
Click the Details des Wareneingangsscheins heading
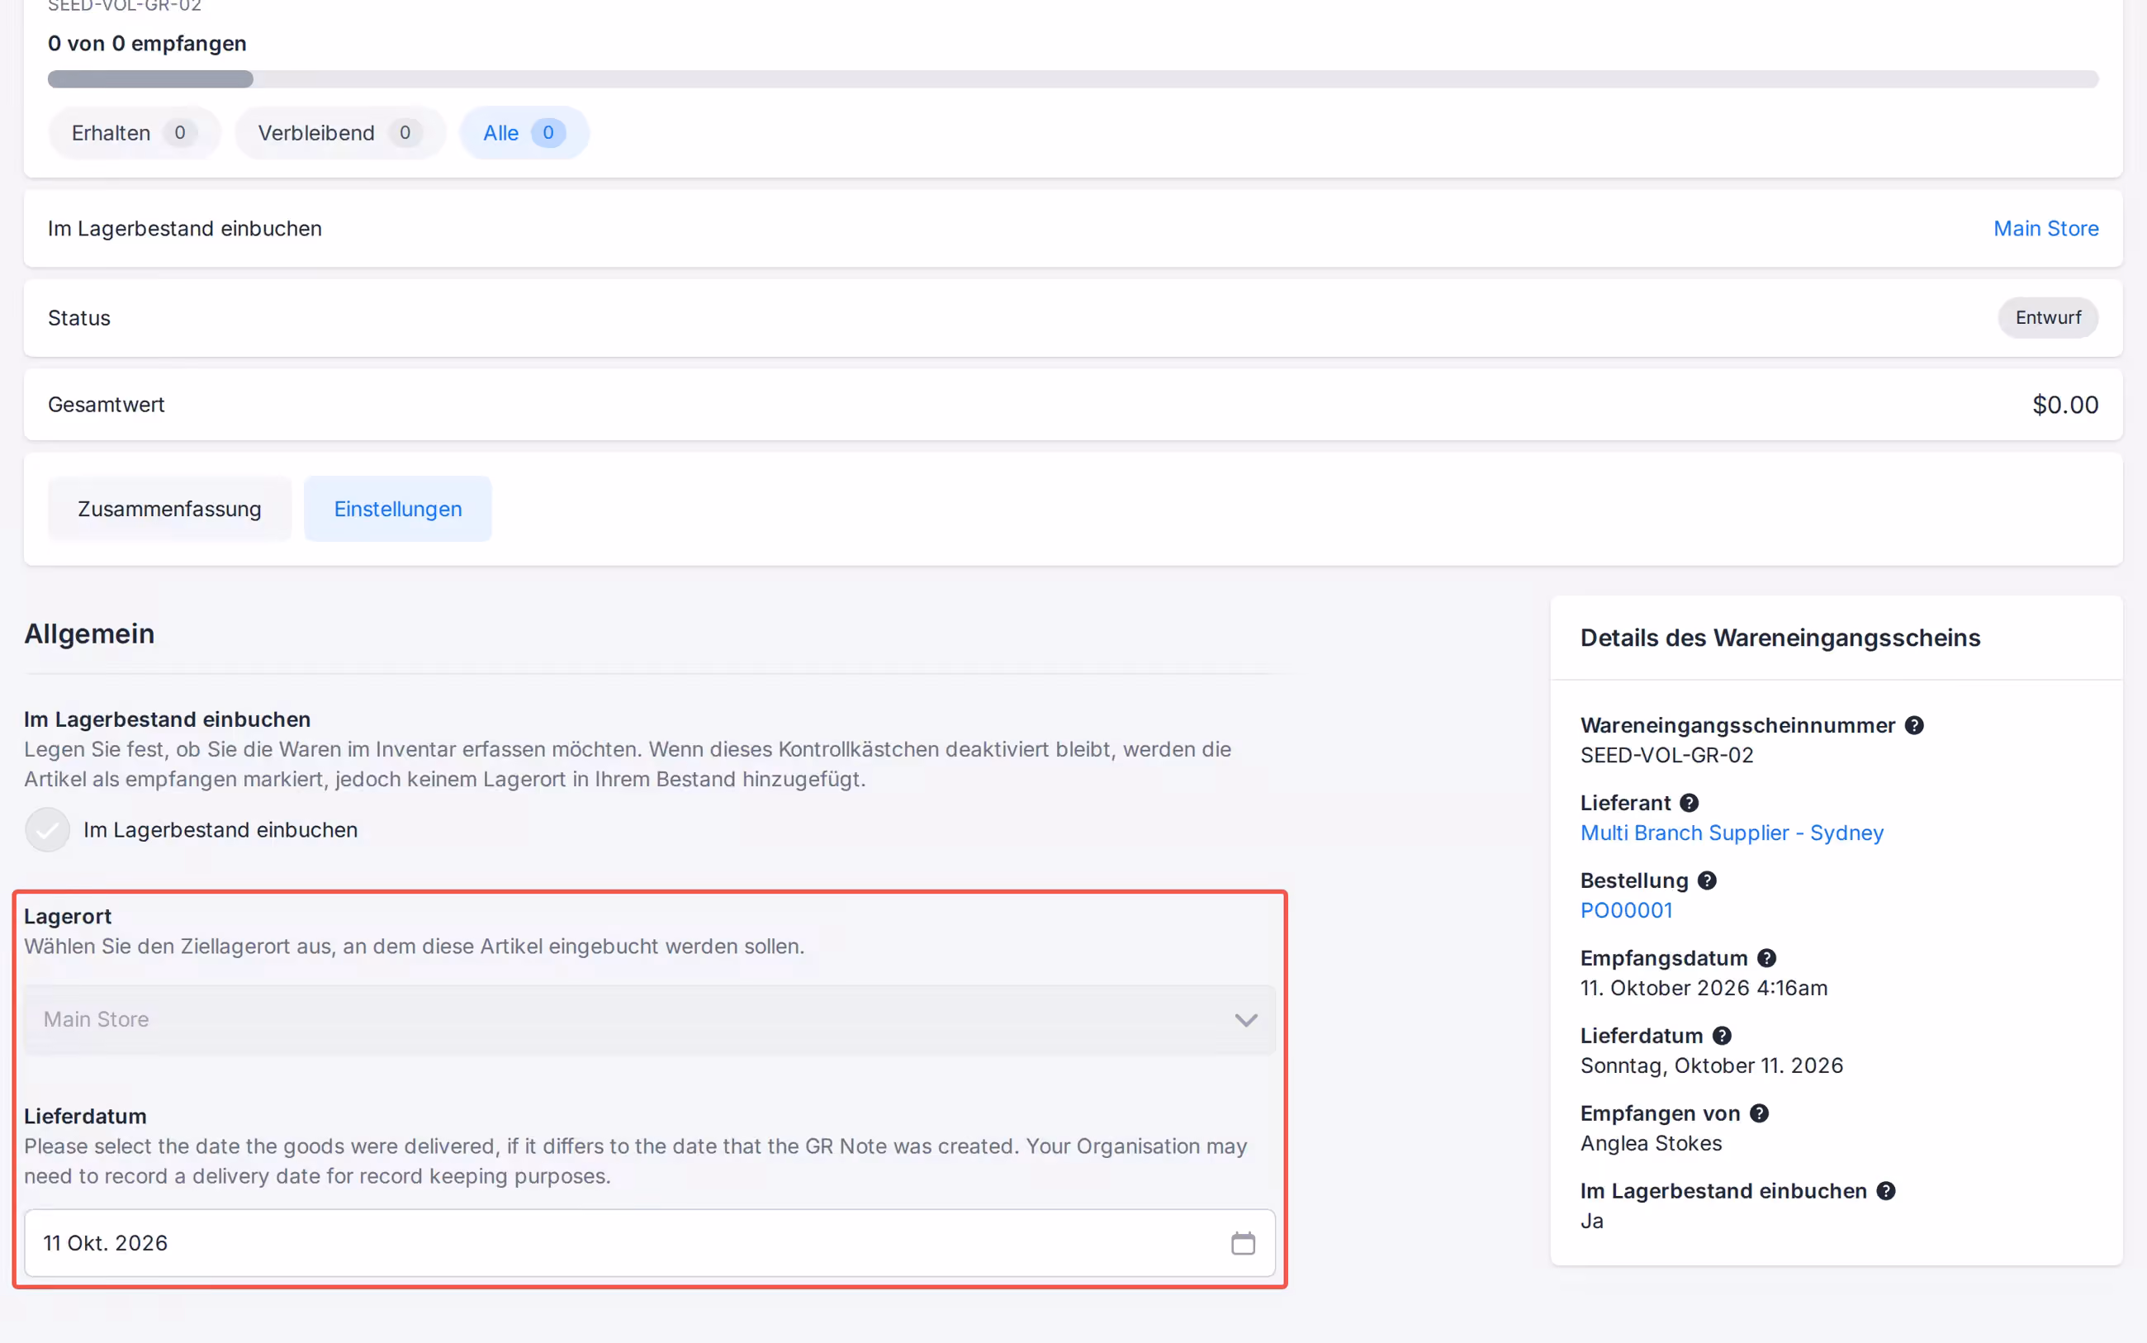[x=1780, y=638]
